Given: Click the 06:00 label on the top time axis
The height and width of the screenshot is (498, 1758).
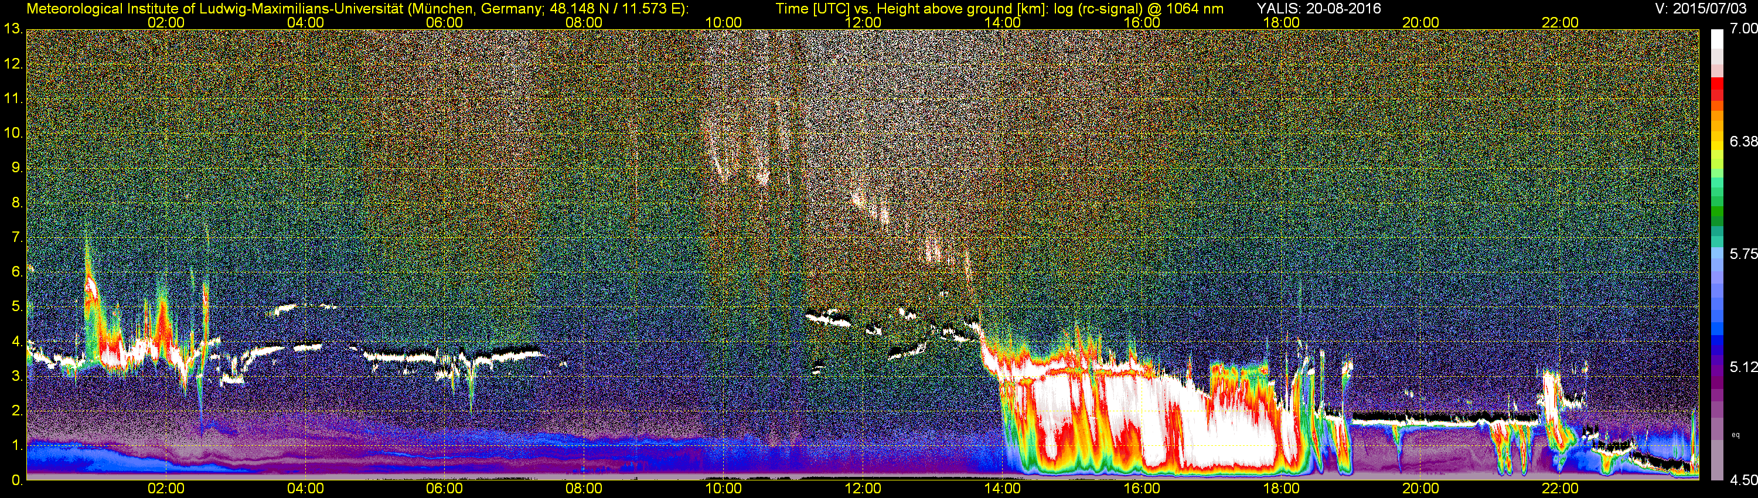Looking at the screenshot, I should pyautogui.click(x=444, y=22).
